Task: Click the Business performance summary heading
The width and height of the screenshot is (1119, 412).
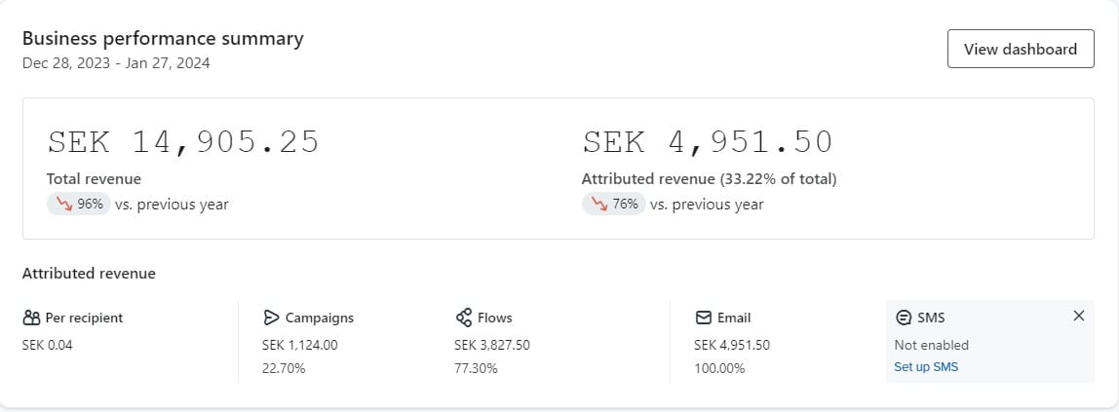Action: (x=163, y=39)
